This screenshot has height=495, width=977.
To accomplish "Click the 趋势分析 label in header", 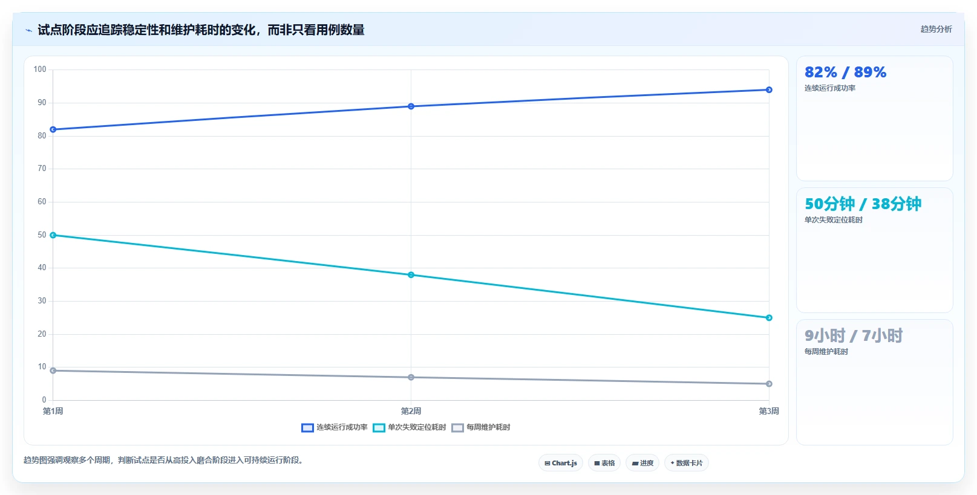I will (x=936, y=29).
